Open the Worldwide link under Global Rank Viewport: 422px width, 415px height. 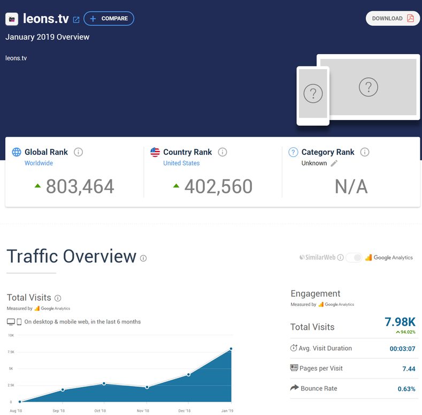pyautogui.click(x=39, y=163)
